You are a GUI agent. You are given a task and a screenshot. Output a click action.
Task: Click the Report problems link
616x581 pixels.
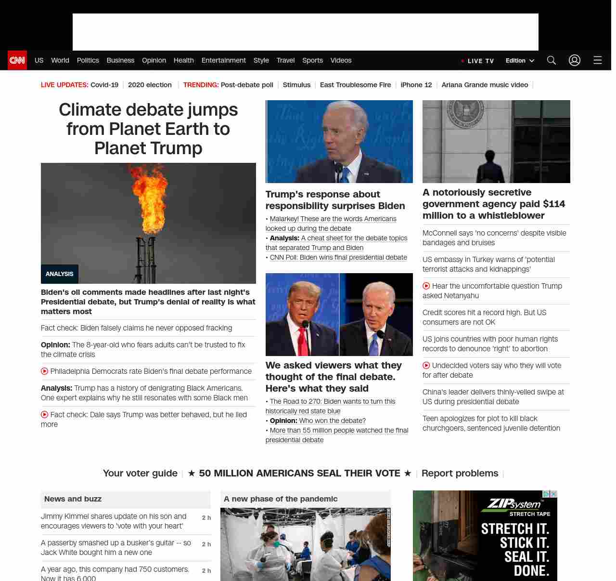(460, 473)
